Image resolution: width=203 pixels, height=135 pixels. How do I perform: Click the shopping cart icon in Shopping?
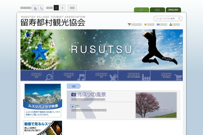pyautogui.click(x=178, y=77)
